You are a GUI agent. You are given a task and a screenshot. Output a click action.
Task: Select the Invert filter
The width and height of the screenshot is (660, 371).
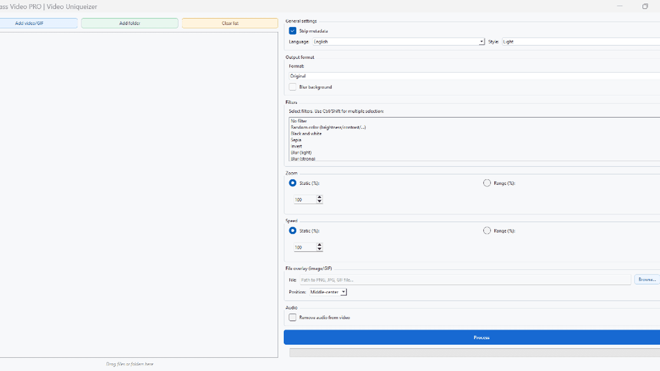474,146
